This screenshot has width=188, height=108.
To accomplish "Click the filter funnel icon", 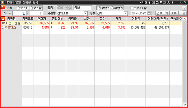I will tap(184, 8).
